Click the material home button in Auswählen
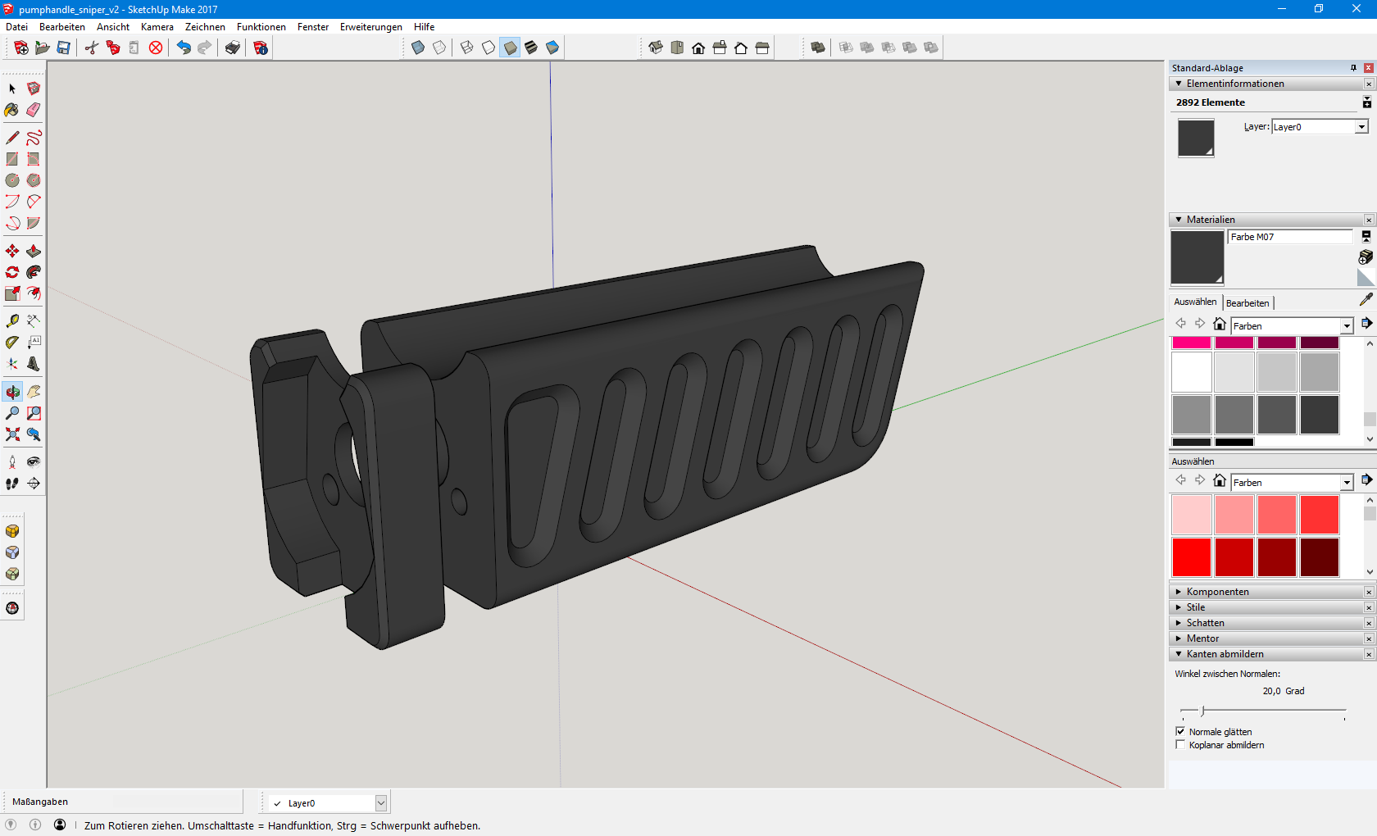Screen dimensions: 1377x836 pos(1220,324)
